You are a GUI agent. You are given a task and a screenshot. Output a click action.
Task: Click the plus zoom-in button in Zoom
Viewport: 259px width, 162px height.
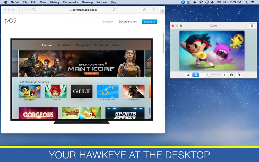(224, 75)
